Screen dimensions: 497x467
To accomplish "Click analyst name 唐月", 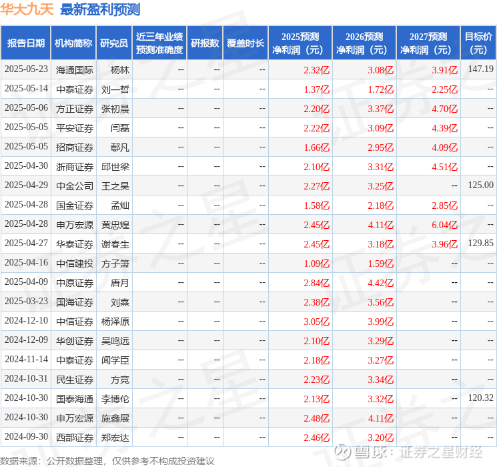I will (120, 283).
